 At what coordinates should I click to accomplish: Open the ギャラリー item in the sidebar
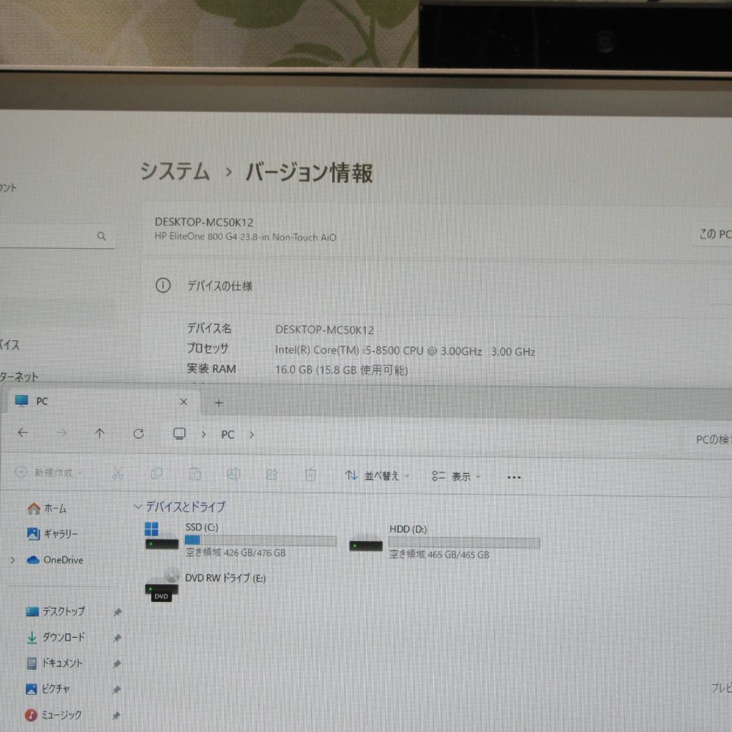coord(60,534)
